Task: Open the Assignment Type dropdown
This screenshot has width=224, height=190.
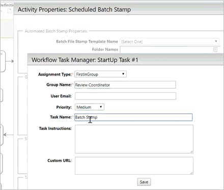Action: point(100,74)
